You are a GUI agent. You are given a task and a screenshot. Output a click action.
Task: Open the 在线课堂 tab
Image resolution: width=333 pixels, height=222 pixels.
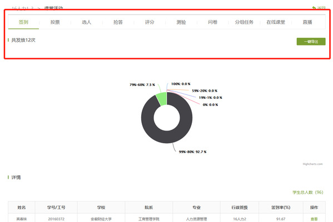click(x=276, y=22)
